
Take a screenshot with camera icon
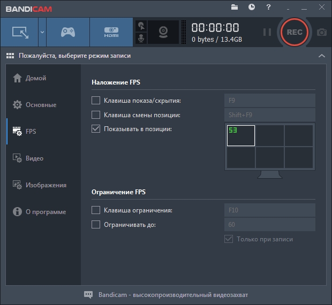pyautogui.click(x=321, y=32)
